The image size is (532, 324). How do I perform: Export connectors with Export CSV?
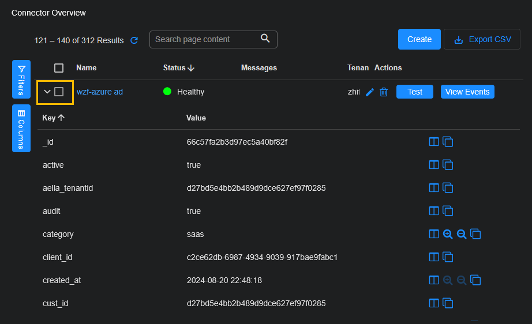pyautogui.click(x=482, y=39)
